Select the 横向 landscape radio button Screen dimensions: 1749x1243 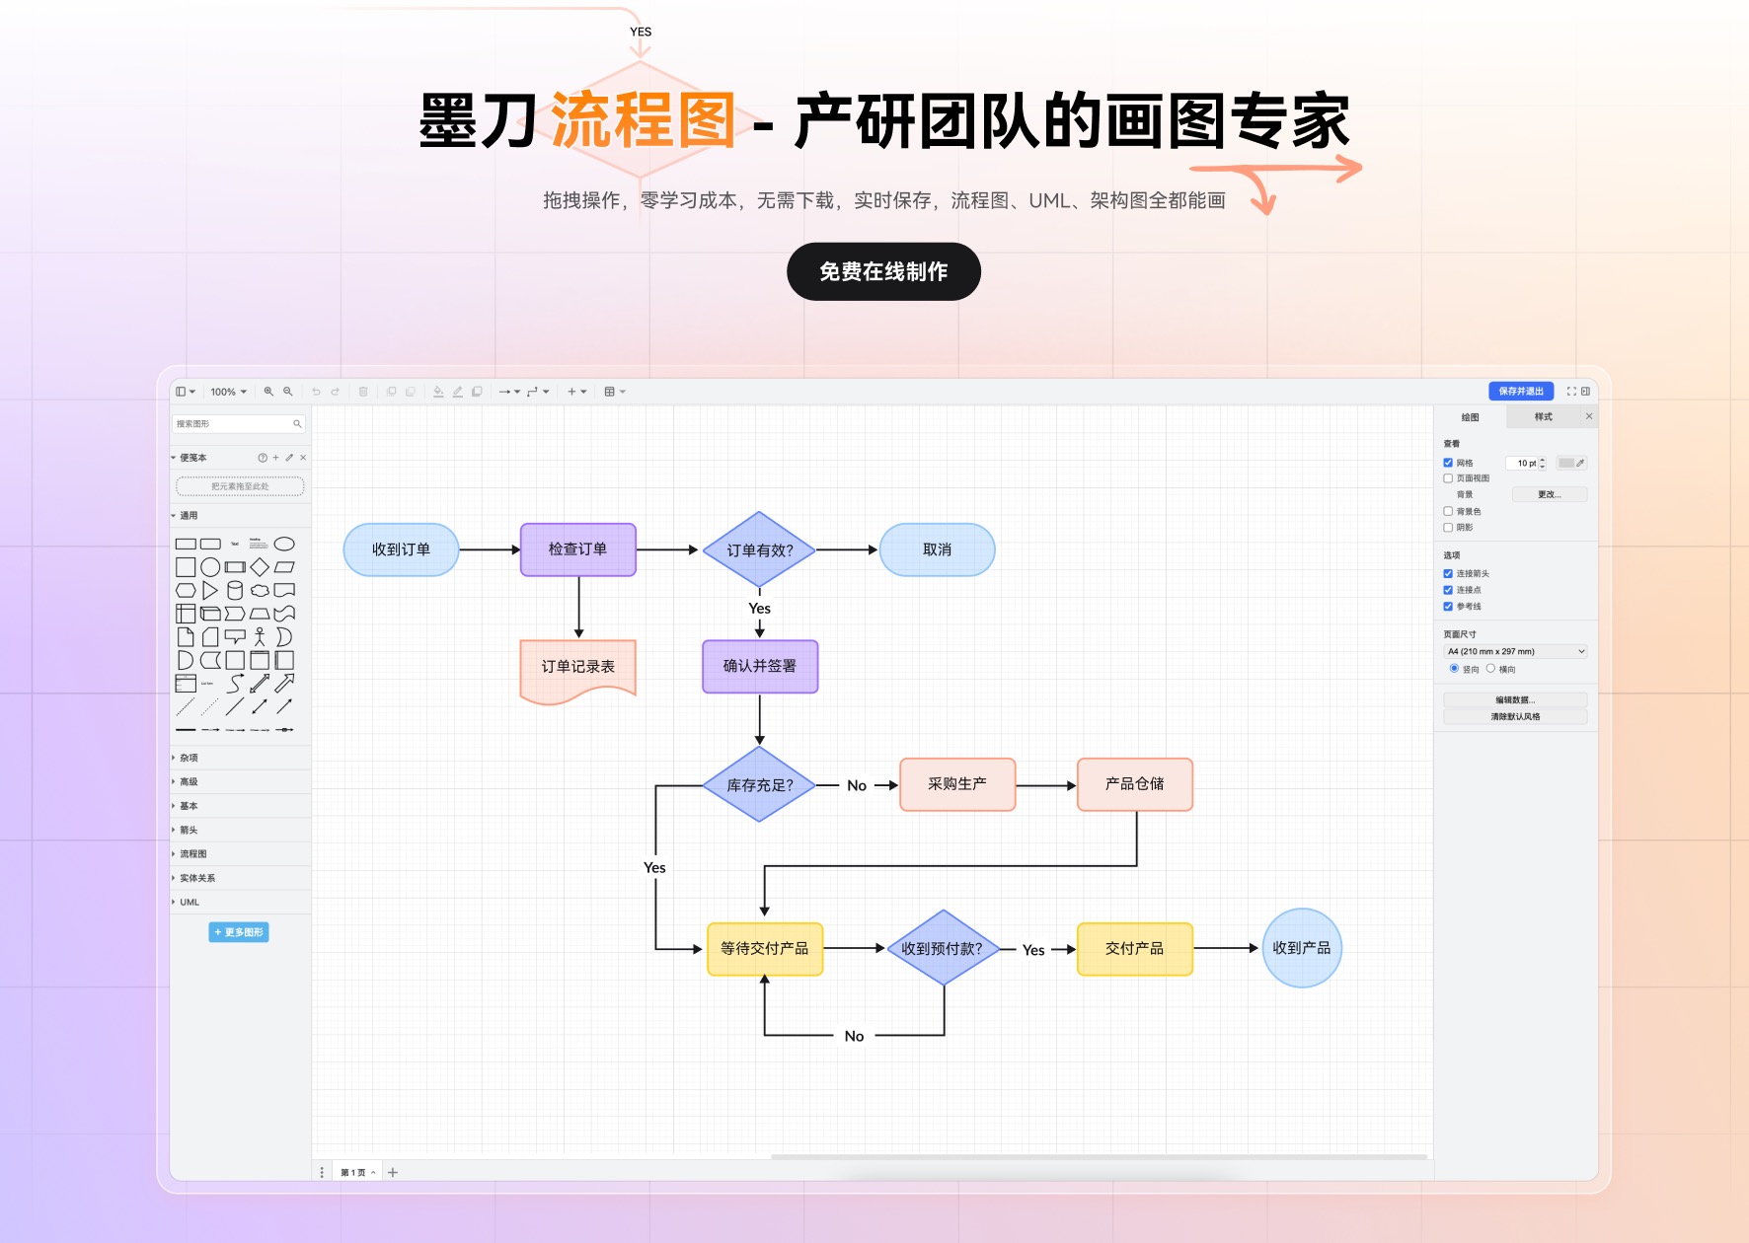point(1490,669)
